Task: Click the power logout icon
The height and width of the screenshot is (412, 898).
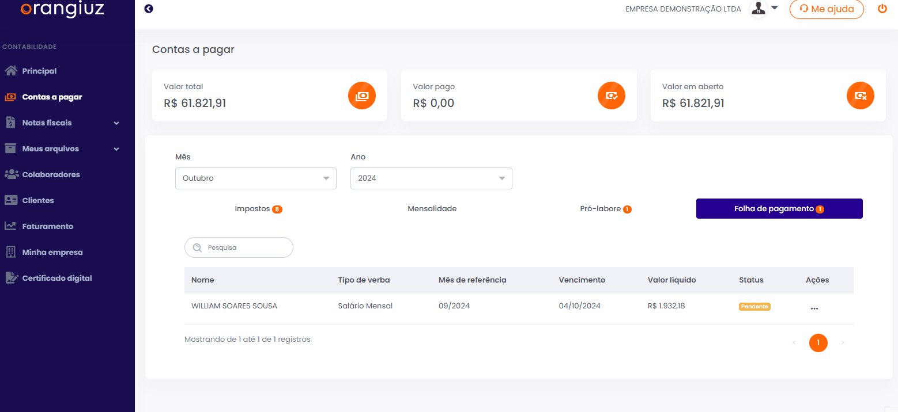Action: coord(882,9)
